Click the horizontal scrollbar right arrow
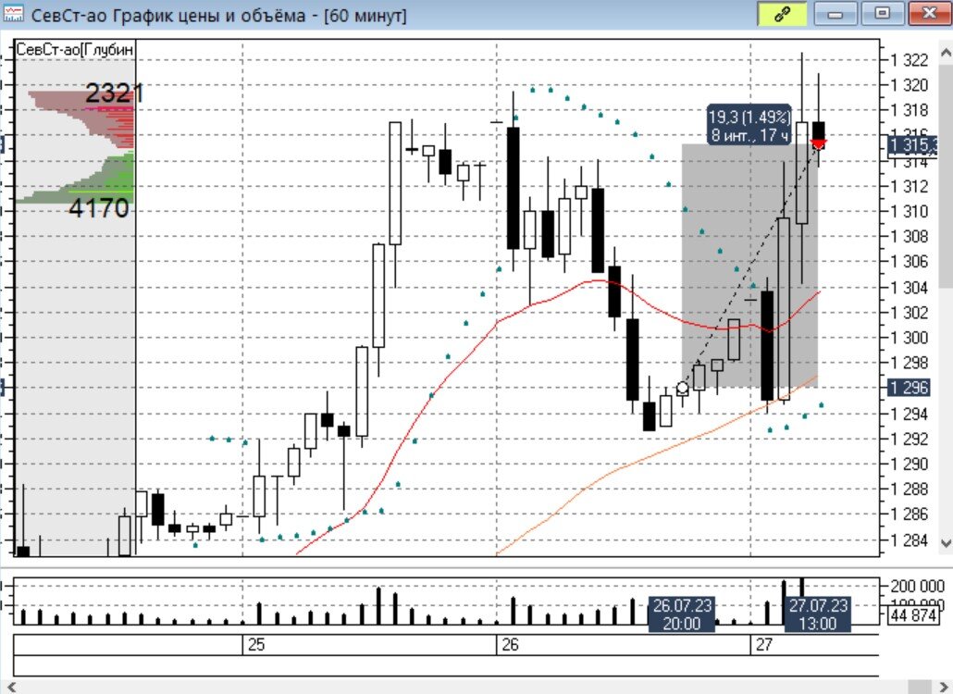The height and width of the screenshot is (694, 953). [943, 688]
